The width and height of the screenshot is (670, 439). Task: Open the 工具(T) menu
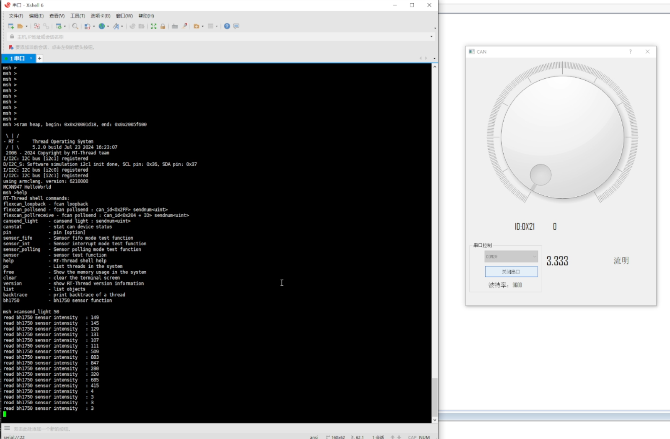[78, 16]
